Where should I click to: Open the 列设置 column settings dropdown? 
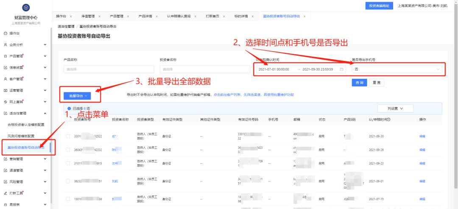[x=394, y=109]
